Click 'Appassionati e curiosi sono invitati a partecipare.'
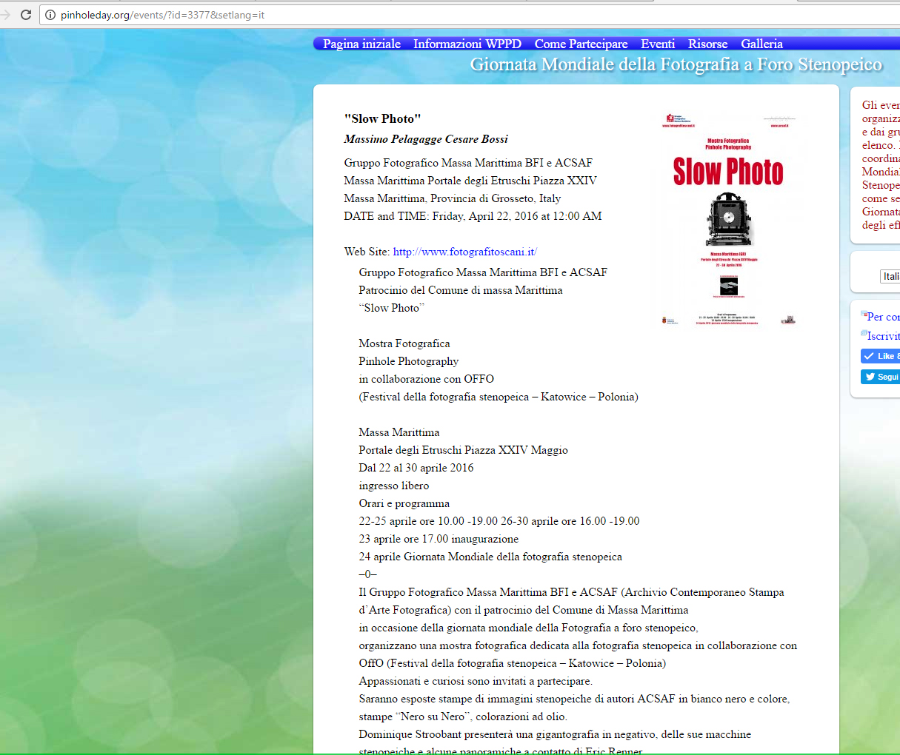The width and height of the screenshot is (900, 755). coord(476,681)
